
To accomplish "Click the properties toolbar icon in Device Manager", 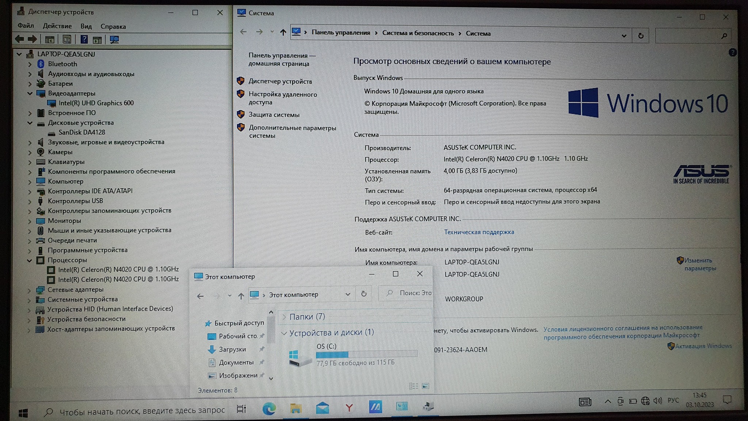I will click(x=67, y=39).
